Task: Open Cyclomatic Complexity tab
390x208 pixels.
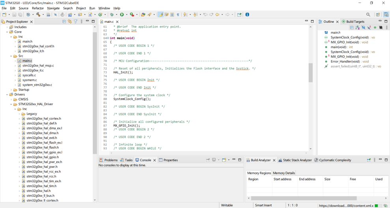Action: tap(333, 160)
